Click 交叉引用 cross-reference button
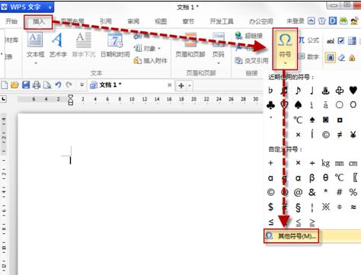361x275 pixels. pos(251,60)
